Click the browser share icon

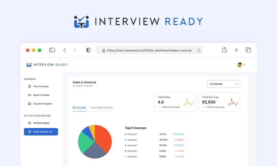[x=224, y=50]
